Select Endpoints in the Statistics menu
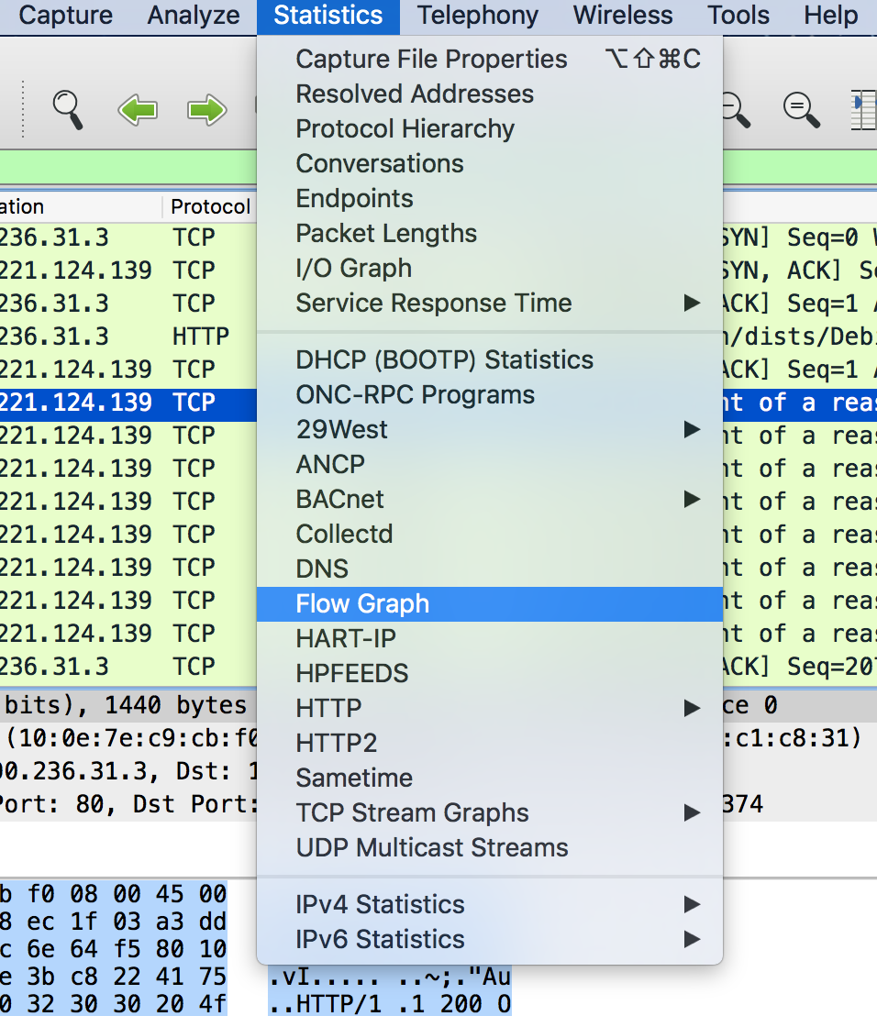The image size is (877, 1016). pyautogui.click(x=490, y=199)
